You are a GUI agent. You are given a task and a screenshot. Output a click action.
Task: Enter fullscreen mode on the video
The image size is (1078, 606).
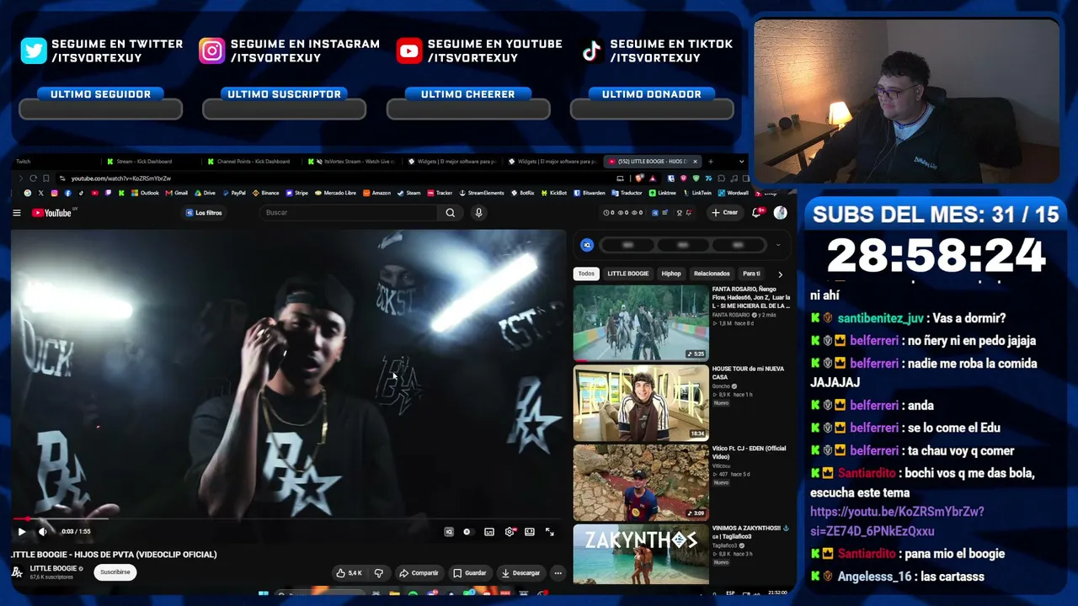click(550, 532)
